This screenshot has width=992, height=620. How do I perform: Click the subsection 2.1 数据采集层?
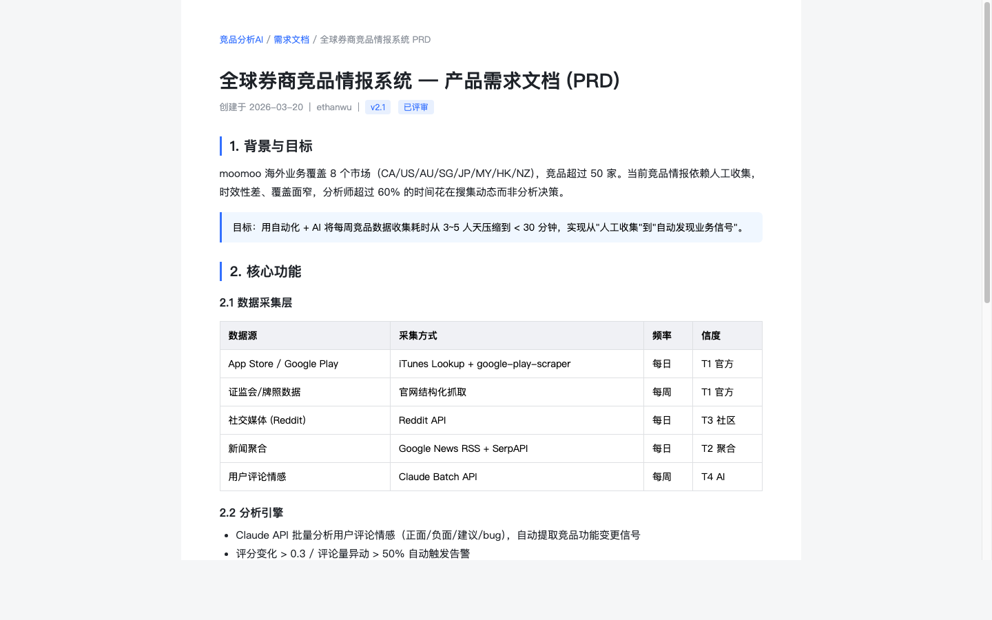(x=255, y=302)
